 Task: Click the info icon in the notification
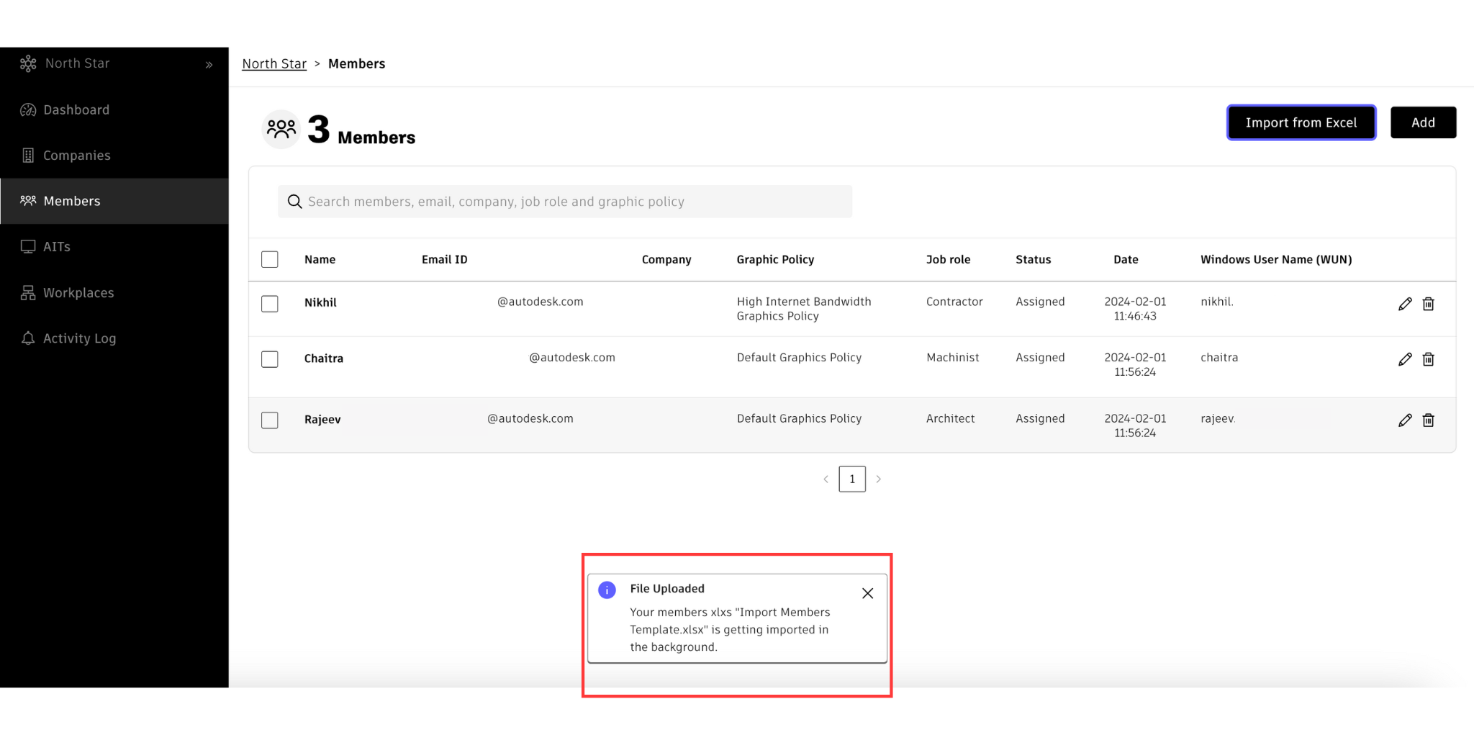[607, 590]
